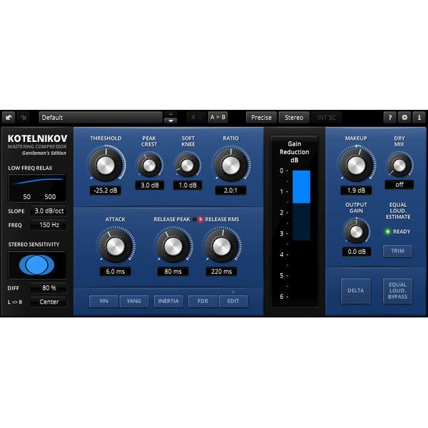The height and width of the screenshot is (428, 428).
Task: Open the Stereo channel mode selector
Action: click(x=294, y=117)
